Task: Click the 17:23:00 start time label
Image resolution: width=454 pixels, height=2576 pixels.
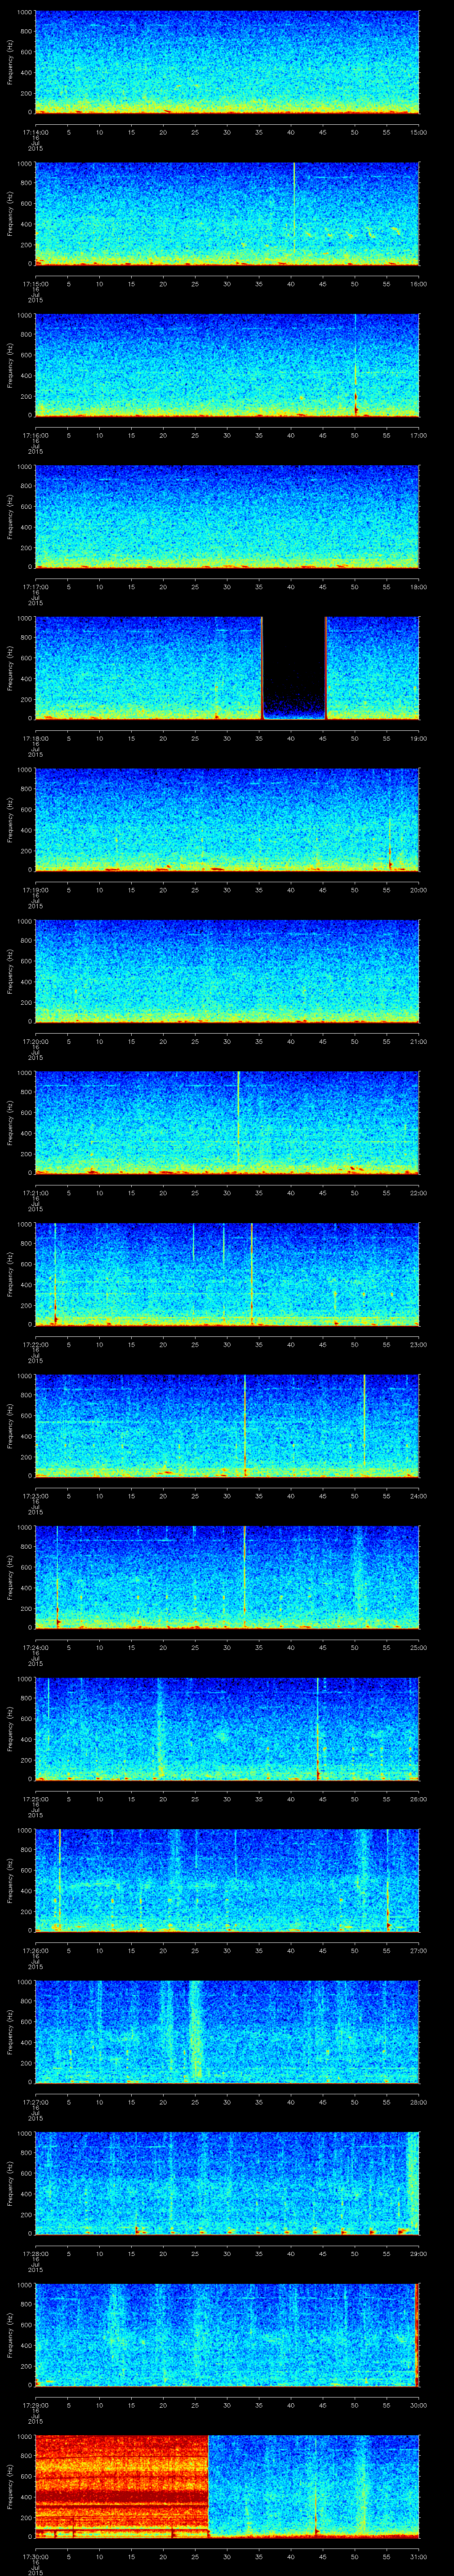Action: coord(35,1496)
